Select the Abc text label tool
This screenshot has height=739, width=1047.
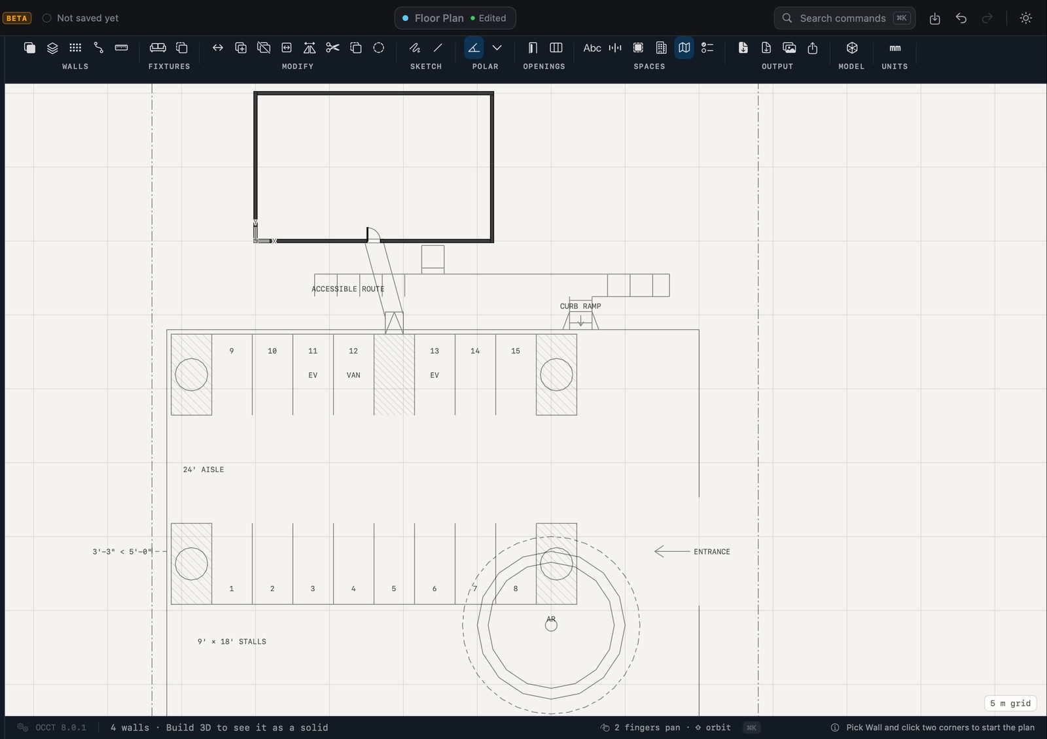[592, 48]
